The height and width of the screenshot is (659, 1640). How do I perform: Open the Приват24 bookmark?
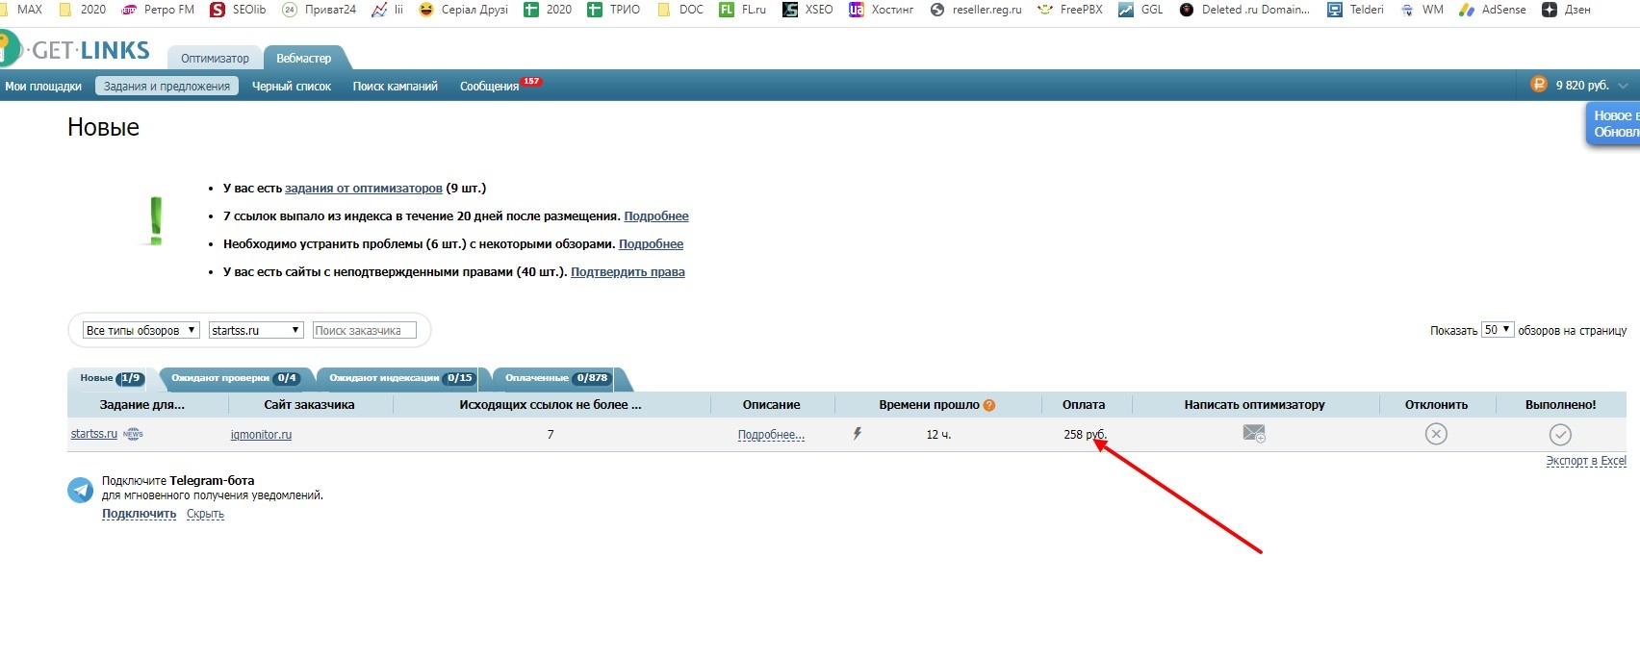tap(319, 10)
